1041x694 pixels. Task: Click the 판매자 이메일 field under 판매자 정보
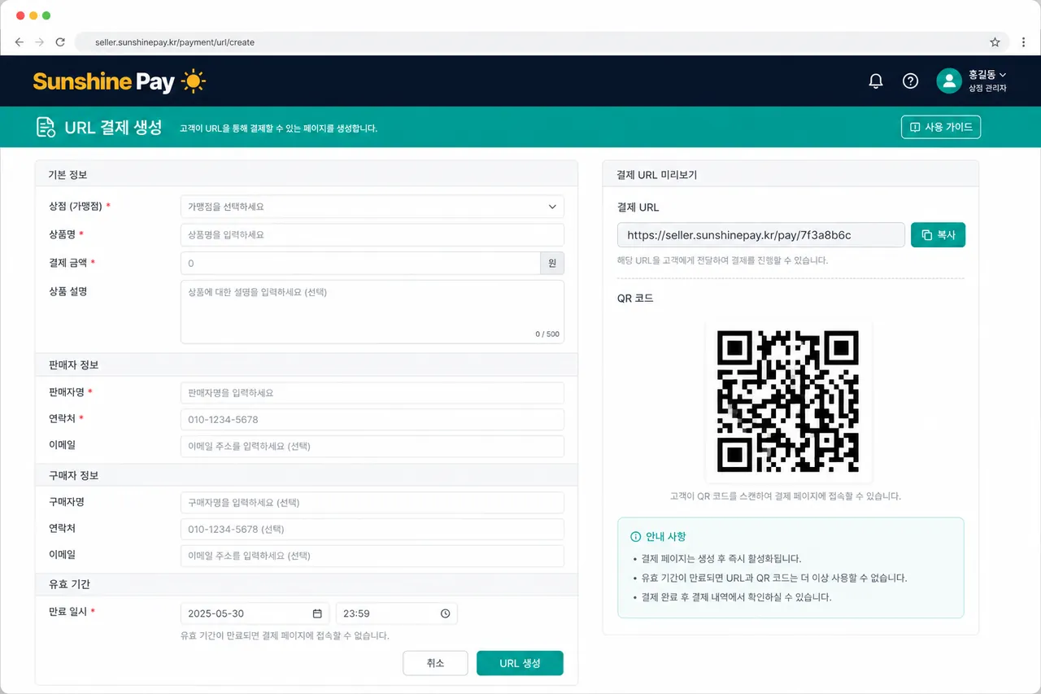click(x=372, y=446)
